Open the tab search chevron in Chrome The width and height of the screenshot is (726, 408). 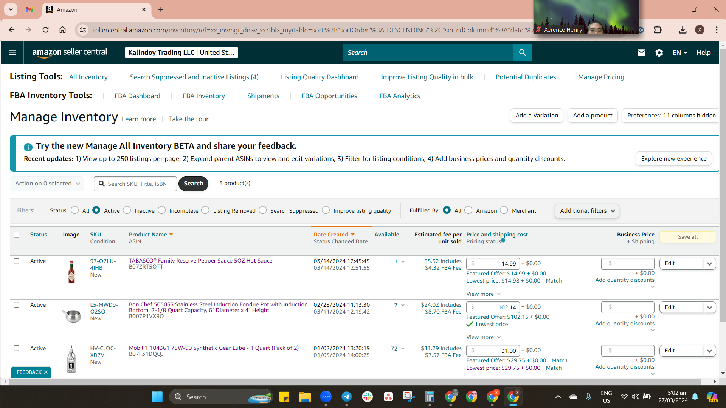tap(11, 9)
